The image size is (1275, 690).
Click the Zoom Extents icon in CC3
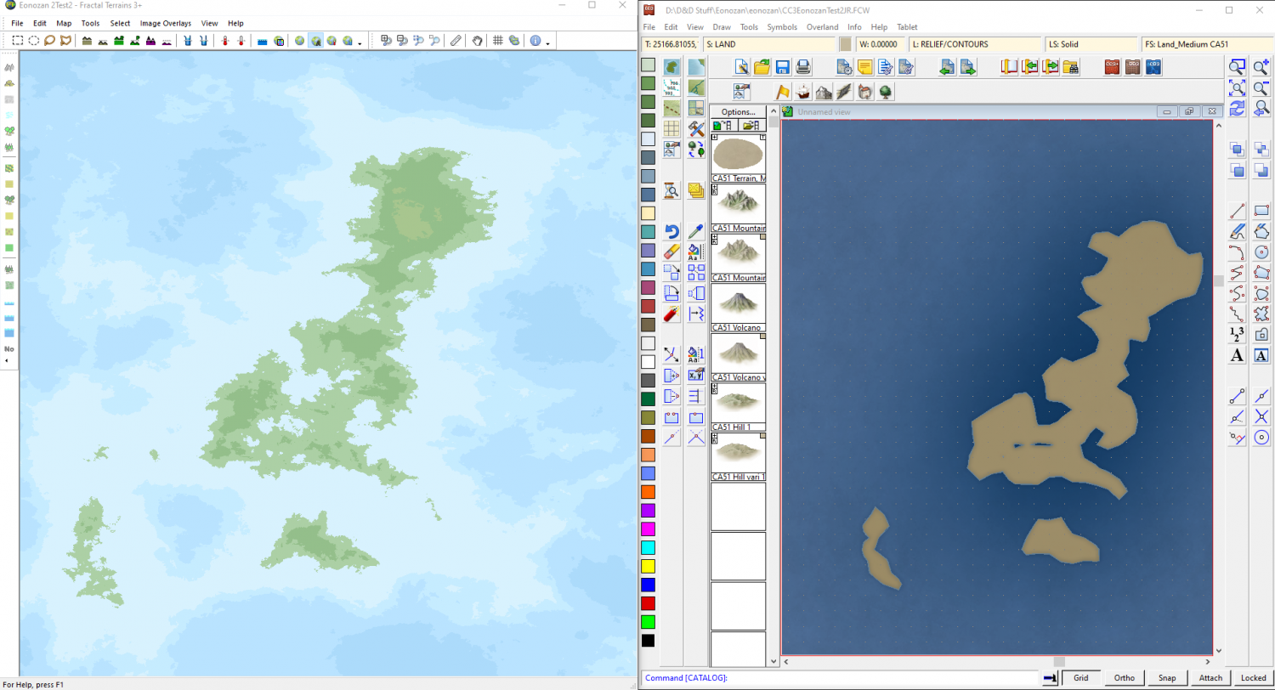pos(1238,88)
